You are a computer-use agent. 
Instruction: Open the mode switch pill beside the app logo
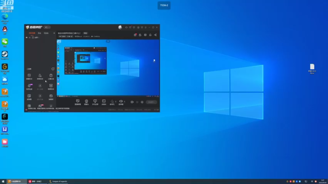point(47,27)
